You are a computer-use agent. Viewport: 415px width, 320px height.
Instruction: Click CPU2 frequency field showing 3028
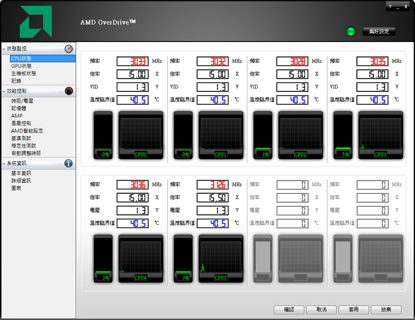293,61
